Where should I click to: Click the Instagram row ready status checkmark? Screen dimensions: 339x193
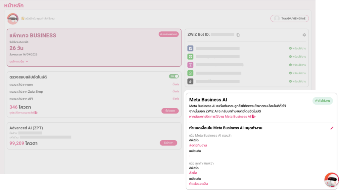click(290, 65)
